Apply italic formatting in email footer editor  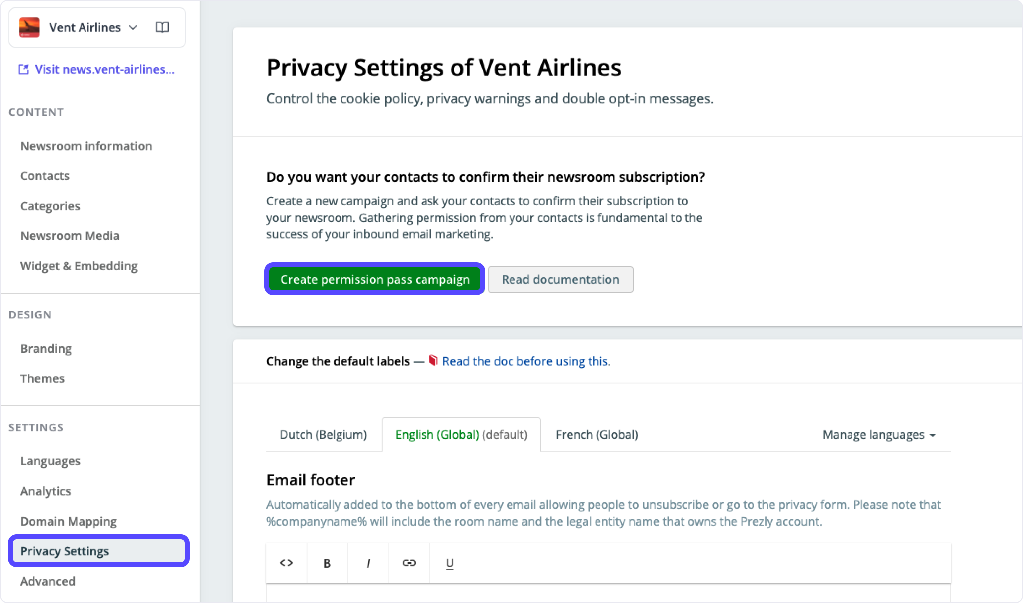point(368,563)
